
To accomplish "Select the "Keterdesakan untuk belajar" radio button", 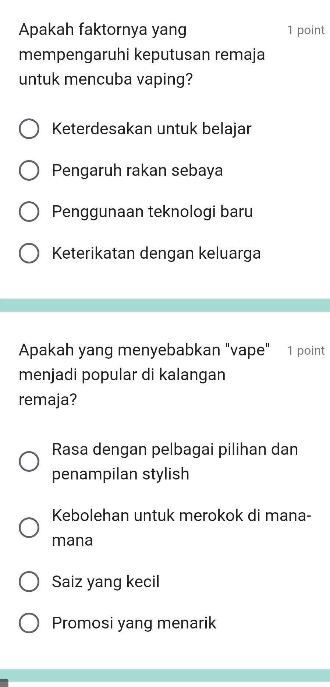I will pyautogui.click(x=29, y=129).
